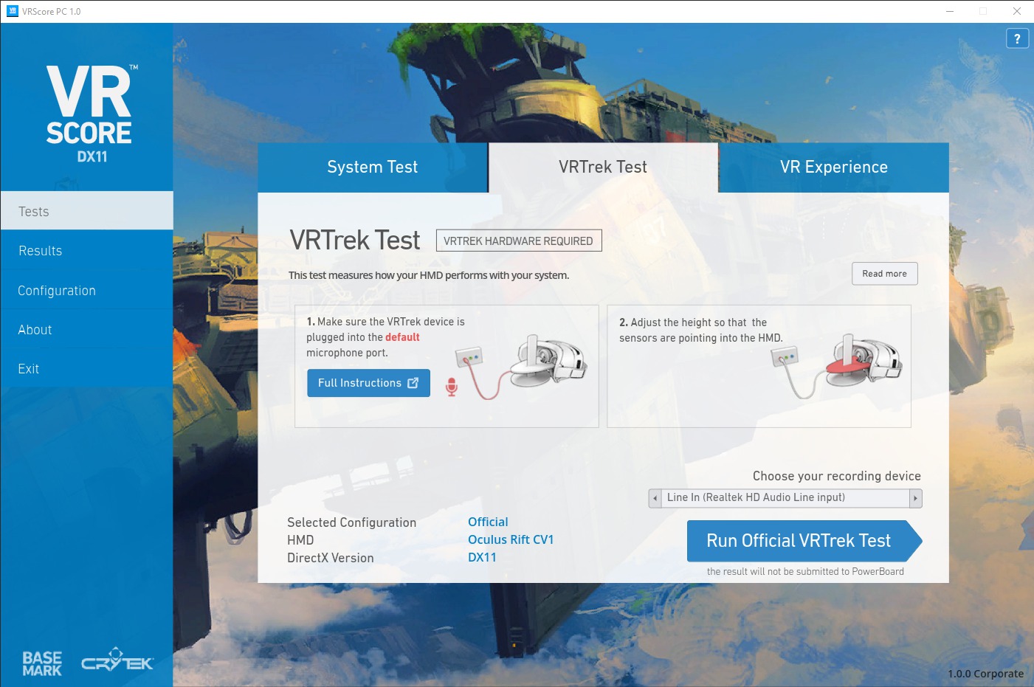Screen dimensions: 1034x687
Task: Click the VRScore DX11 logo
Action: click(x=89, y=114)
